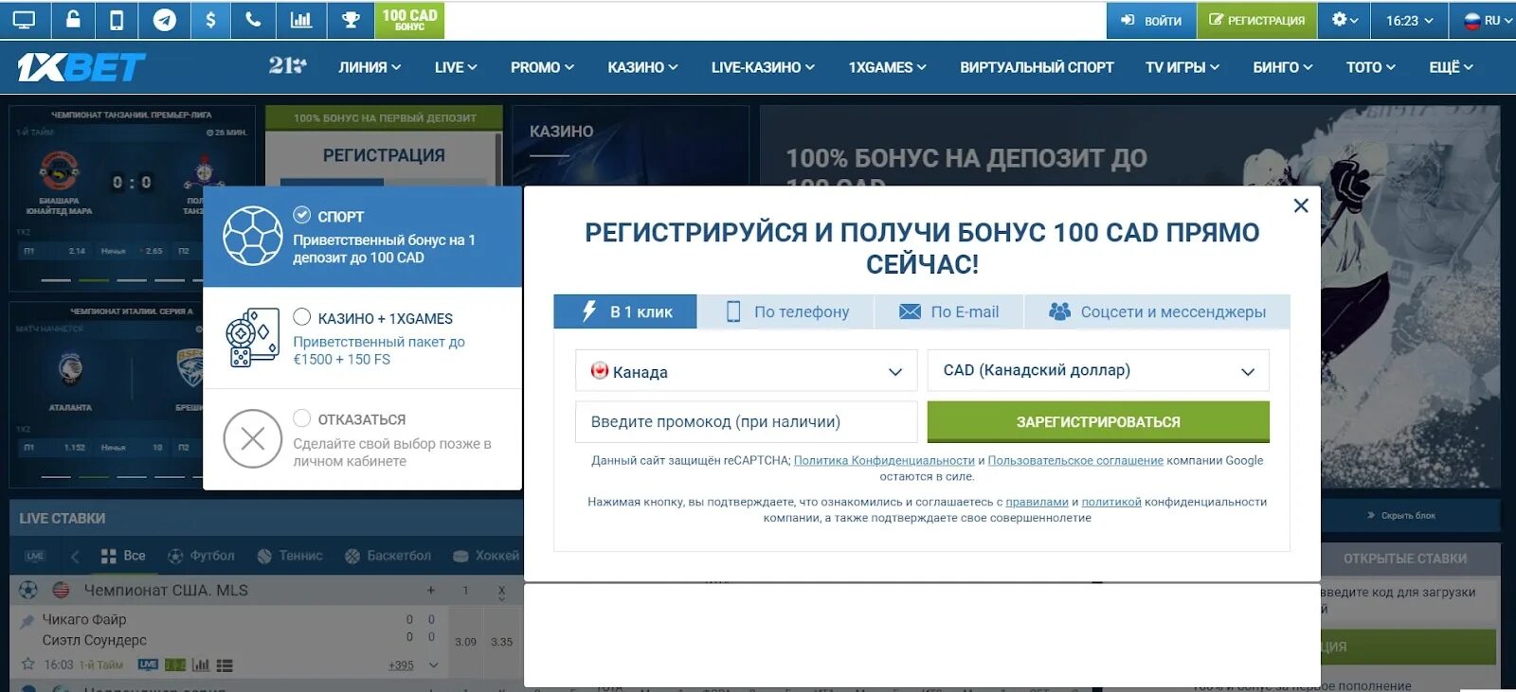Close the registration popup with X
Screen dimensions: 1516x692
pos(1301,205)
